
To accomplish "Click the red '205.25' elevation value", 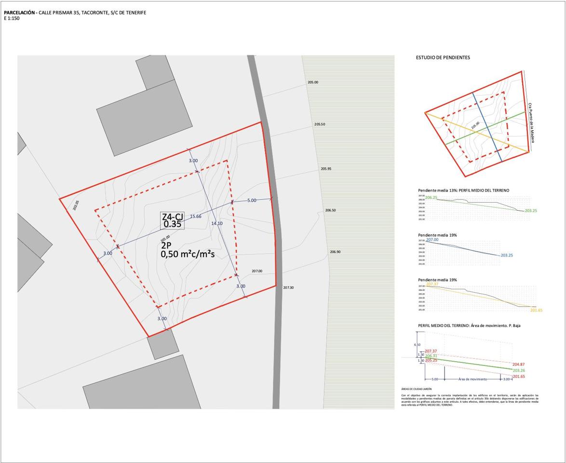I will click(x=431, y=360).
